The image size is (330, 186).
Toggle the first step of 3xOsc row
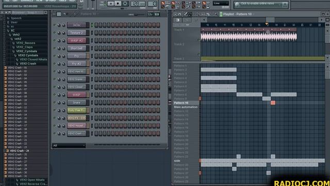[96, 25]
